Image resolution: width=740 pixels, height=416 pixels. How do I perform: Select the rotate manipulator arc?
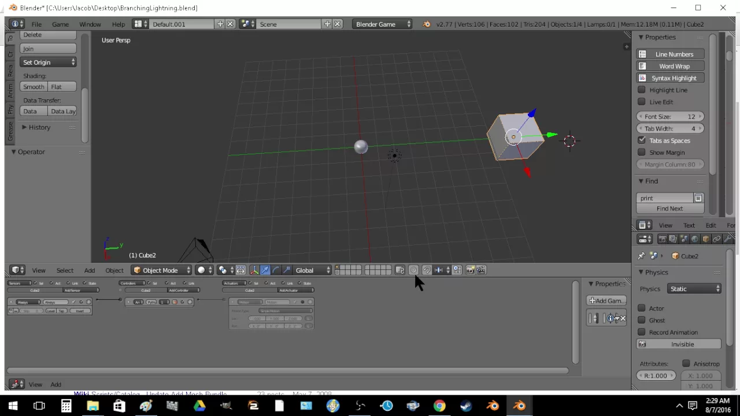pyautogui.click(x=276, y=270)
